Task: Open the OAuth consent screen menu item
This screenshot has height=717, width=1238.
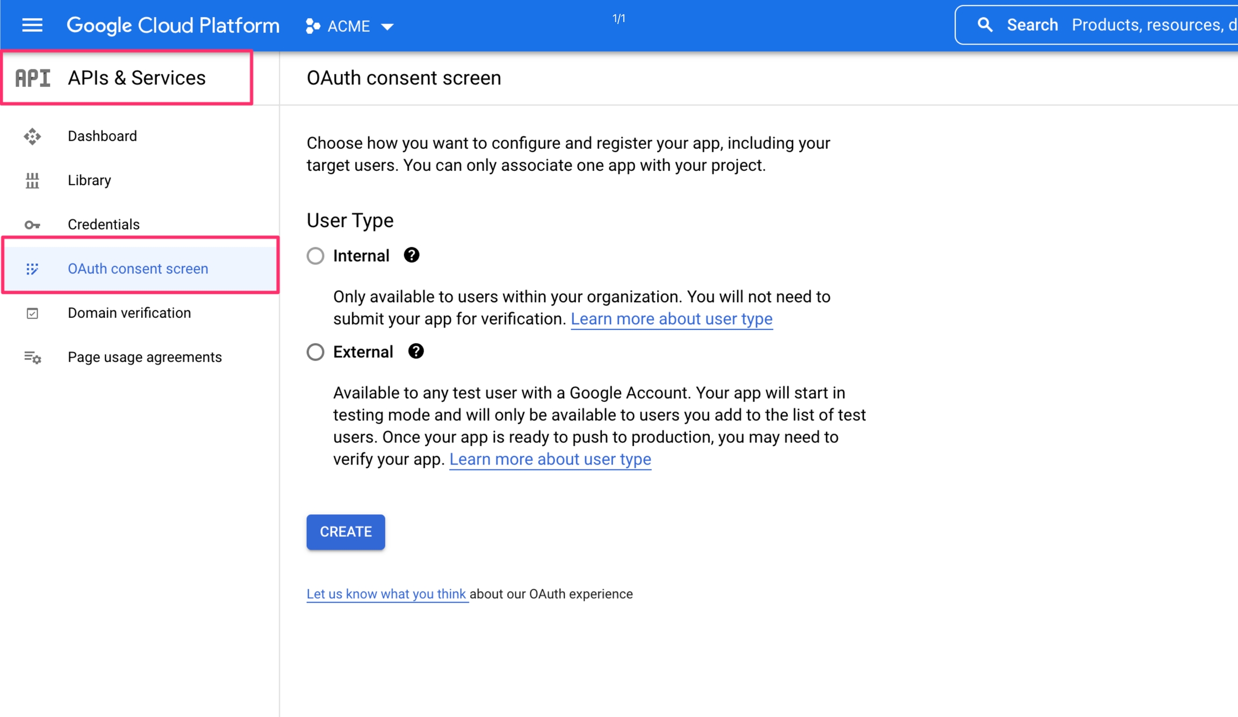Action: tap(138, 269)
